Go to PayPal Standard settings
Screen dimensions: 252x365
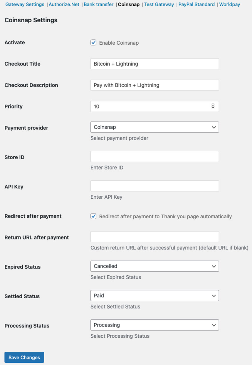[x=196, y=4]
